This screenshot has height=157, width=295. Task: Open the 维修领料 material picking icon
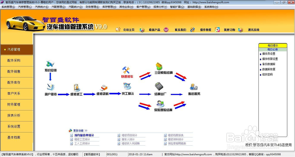point(103,88)
